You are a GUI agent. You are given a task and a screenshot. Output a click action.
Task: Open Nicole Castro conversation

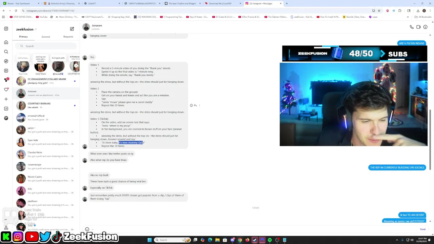click(46, 179)
